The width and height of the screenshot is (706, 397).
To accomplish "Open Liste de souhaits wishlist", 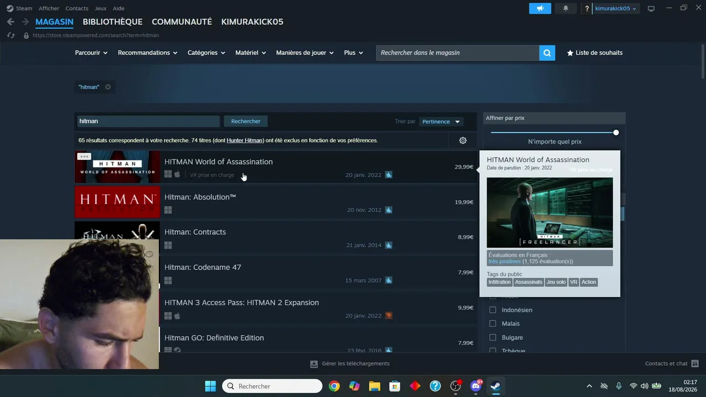I will pos(595,53).
